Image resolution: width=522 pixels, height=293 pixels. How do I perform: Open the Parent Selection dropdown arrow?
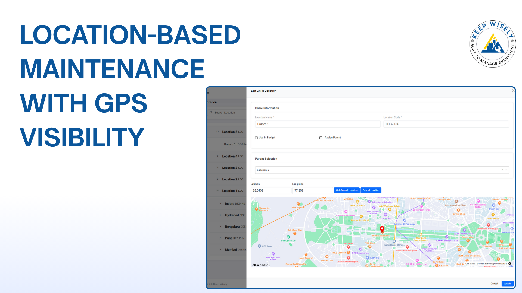(x=507, y=170)
